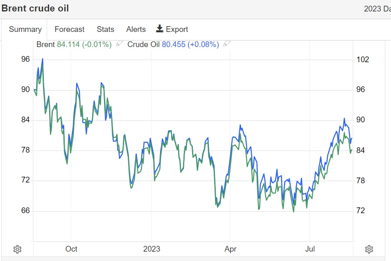Viewport: 391px width, 261px height.
Task: Click the 96 label on left axis
Action: tap(25, 59)
